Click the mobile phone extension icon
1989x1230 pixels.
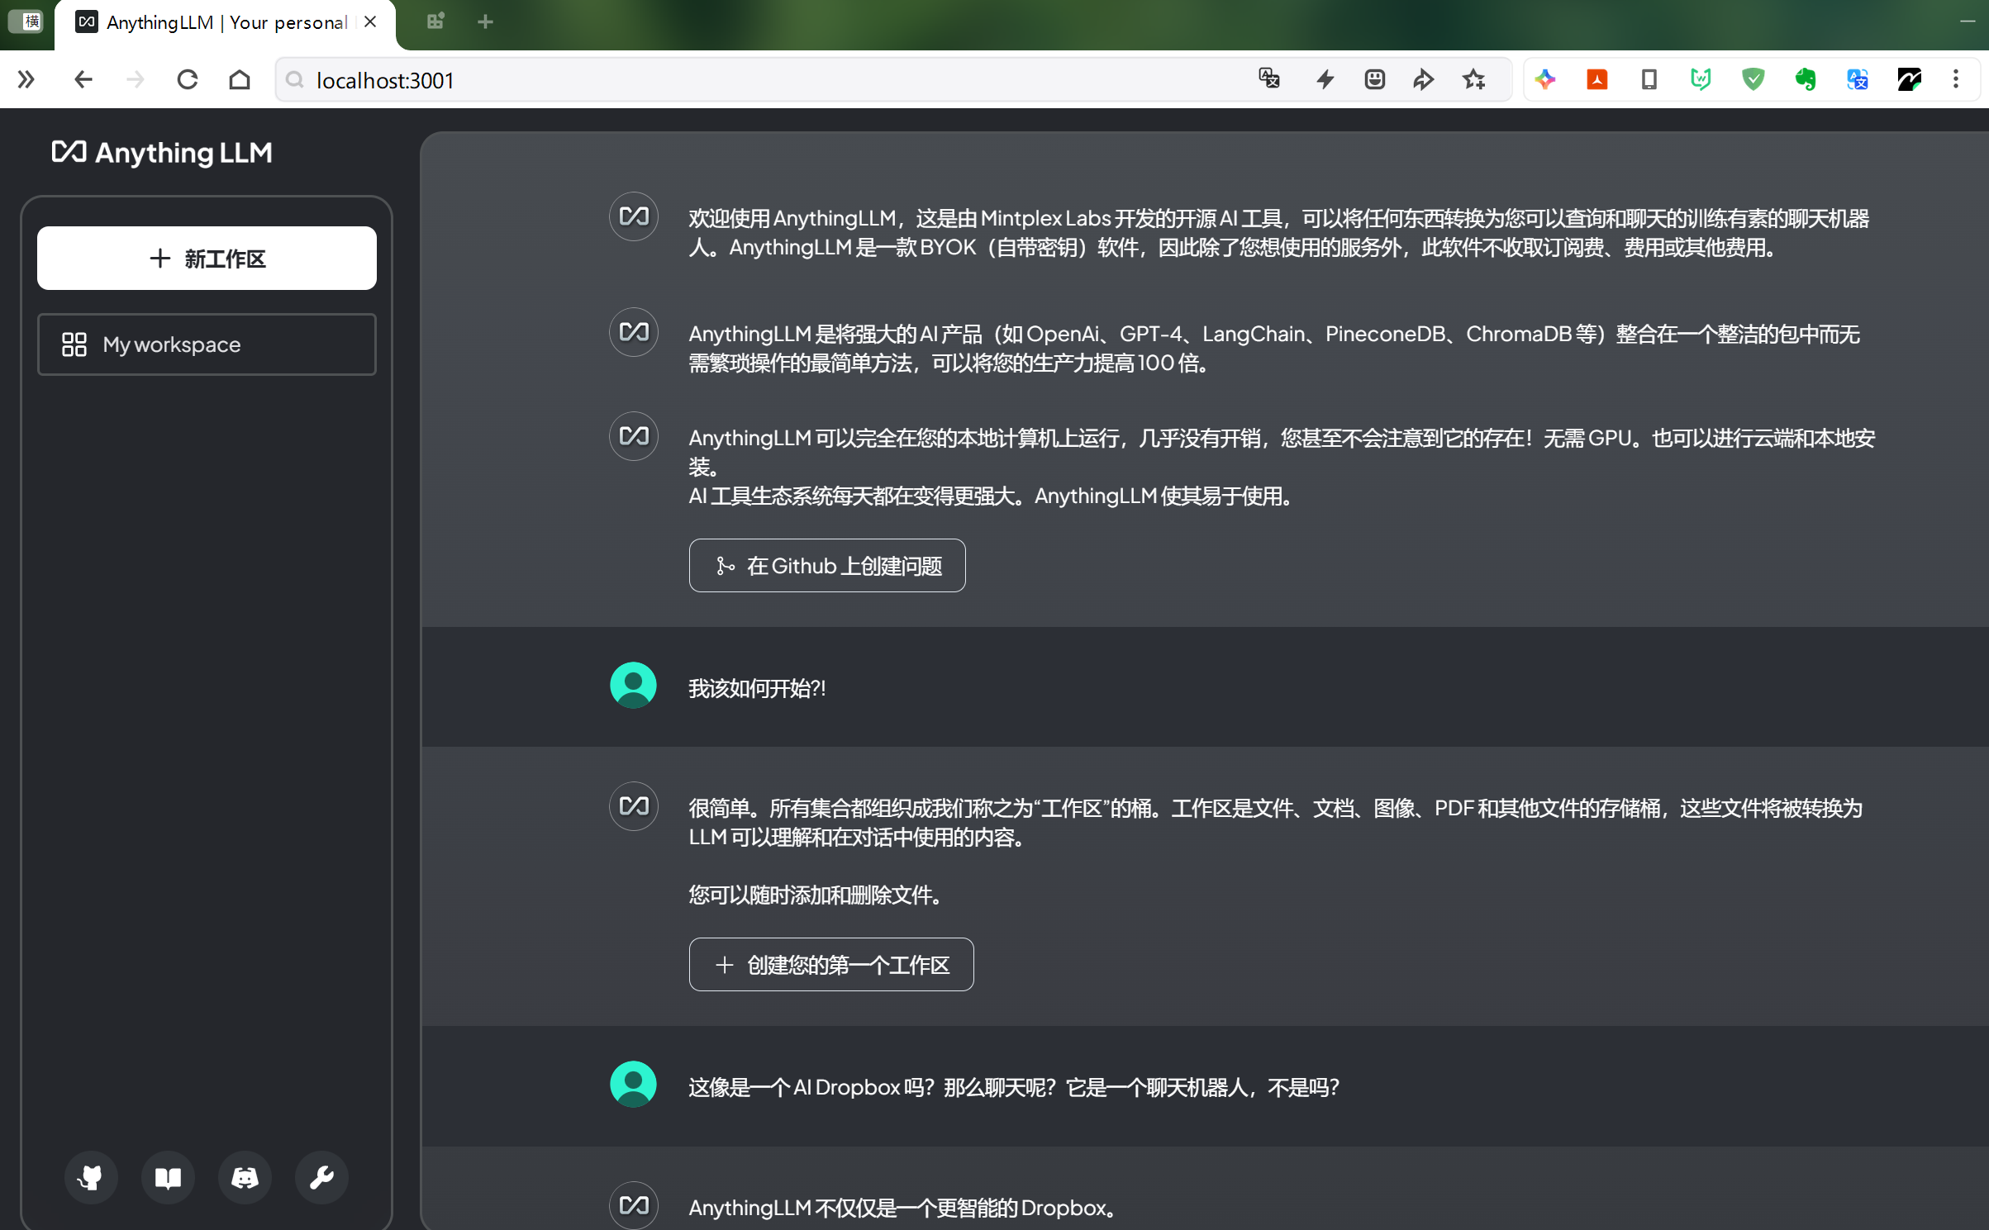[1649, 79]
